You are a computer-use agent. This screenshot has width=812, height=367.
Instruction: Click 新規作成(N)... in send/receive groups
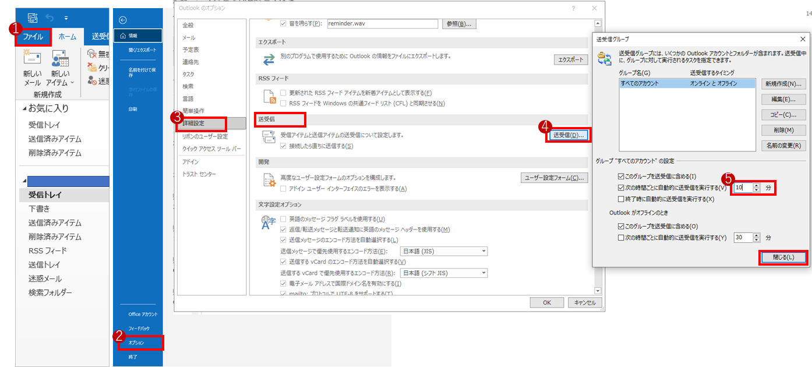tap(783, 84)
